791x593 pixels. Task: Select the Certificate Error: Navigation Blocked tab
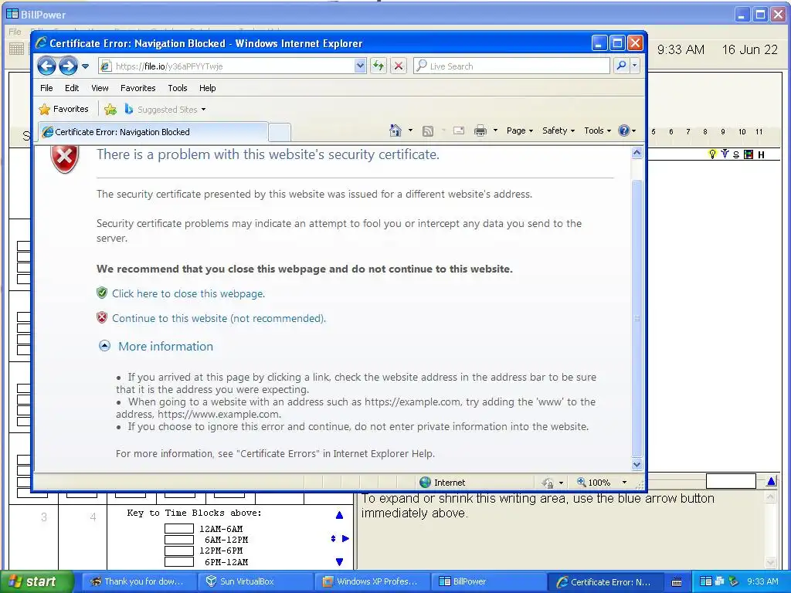(152, 132)
